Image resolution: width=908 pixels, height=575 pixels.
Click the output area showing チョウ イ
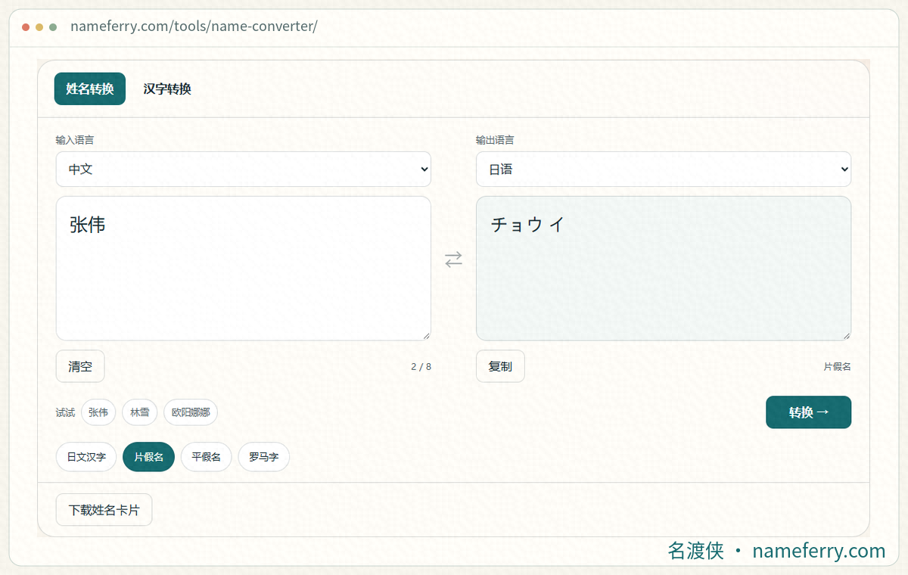(664, 269)
